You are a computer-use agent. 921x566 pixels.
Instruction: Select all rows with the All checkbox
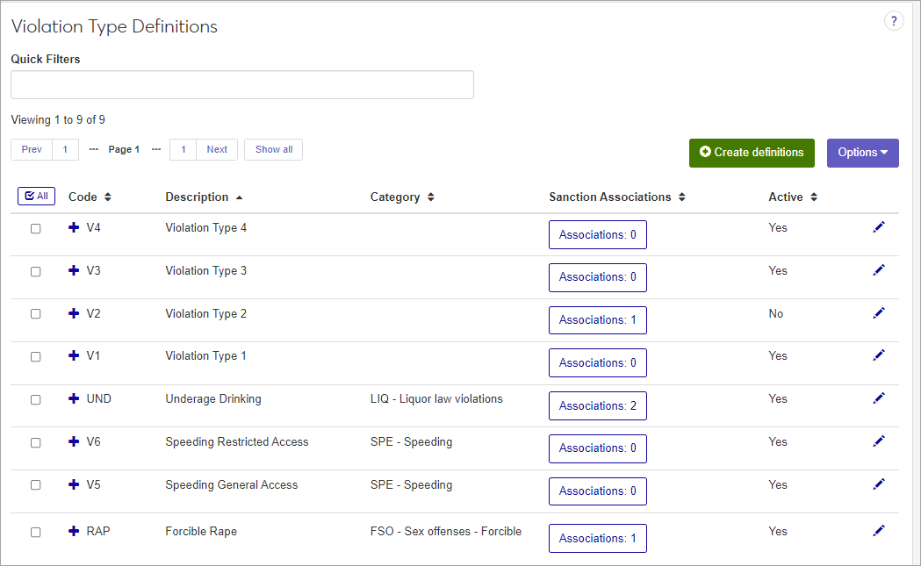point(36,197)
